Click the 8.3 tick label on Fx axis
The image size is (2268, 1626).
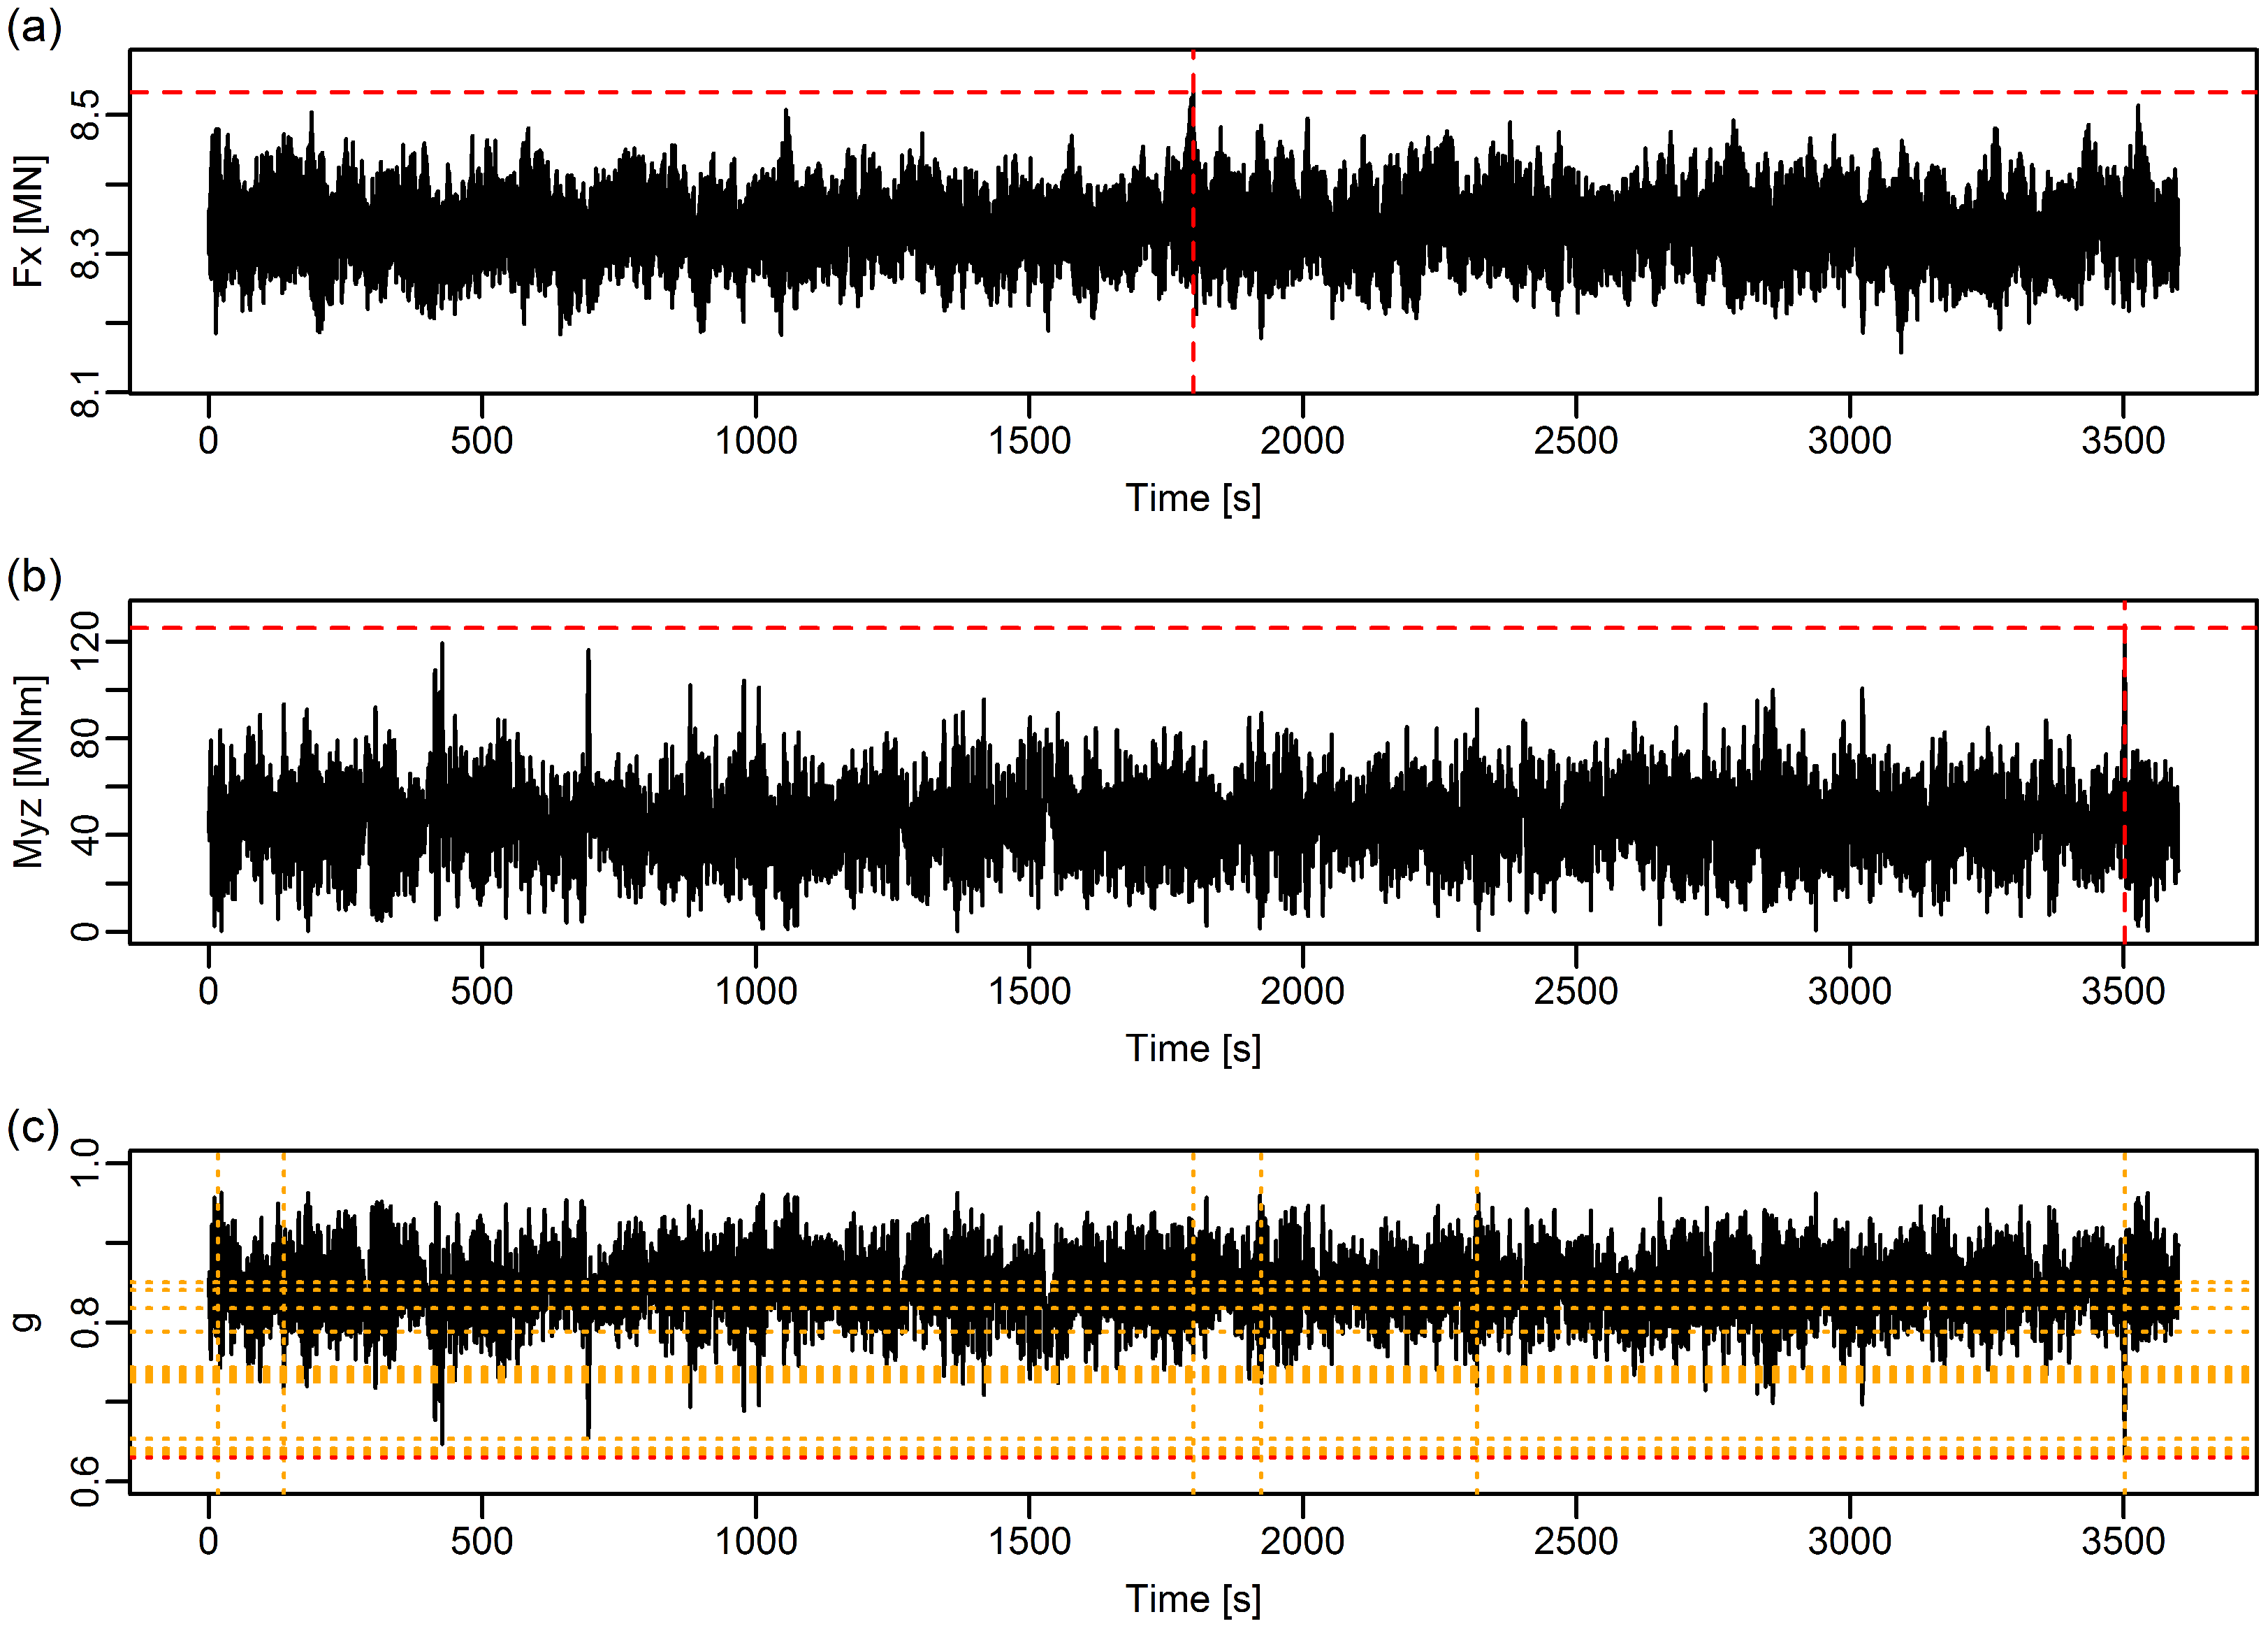[x=86, y=253]
